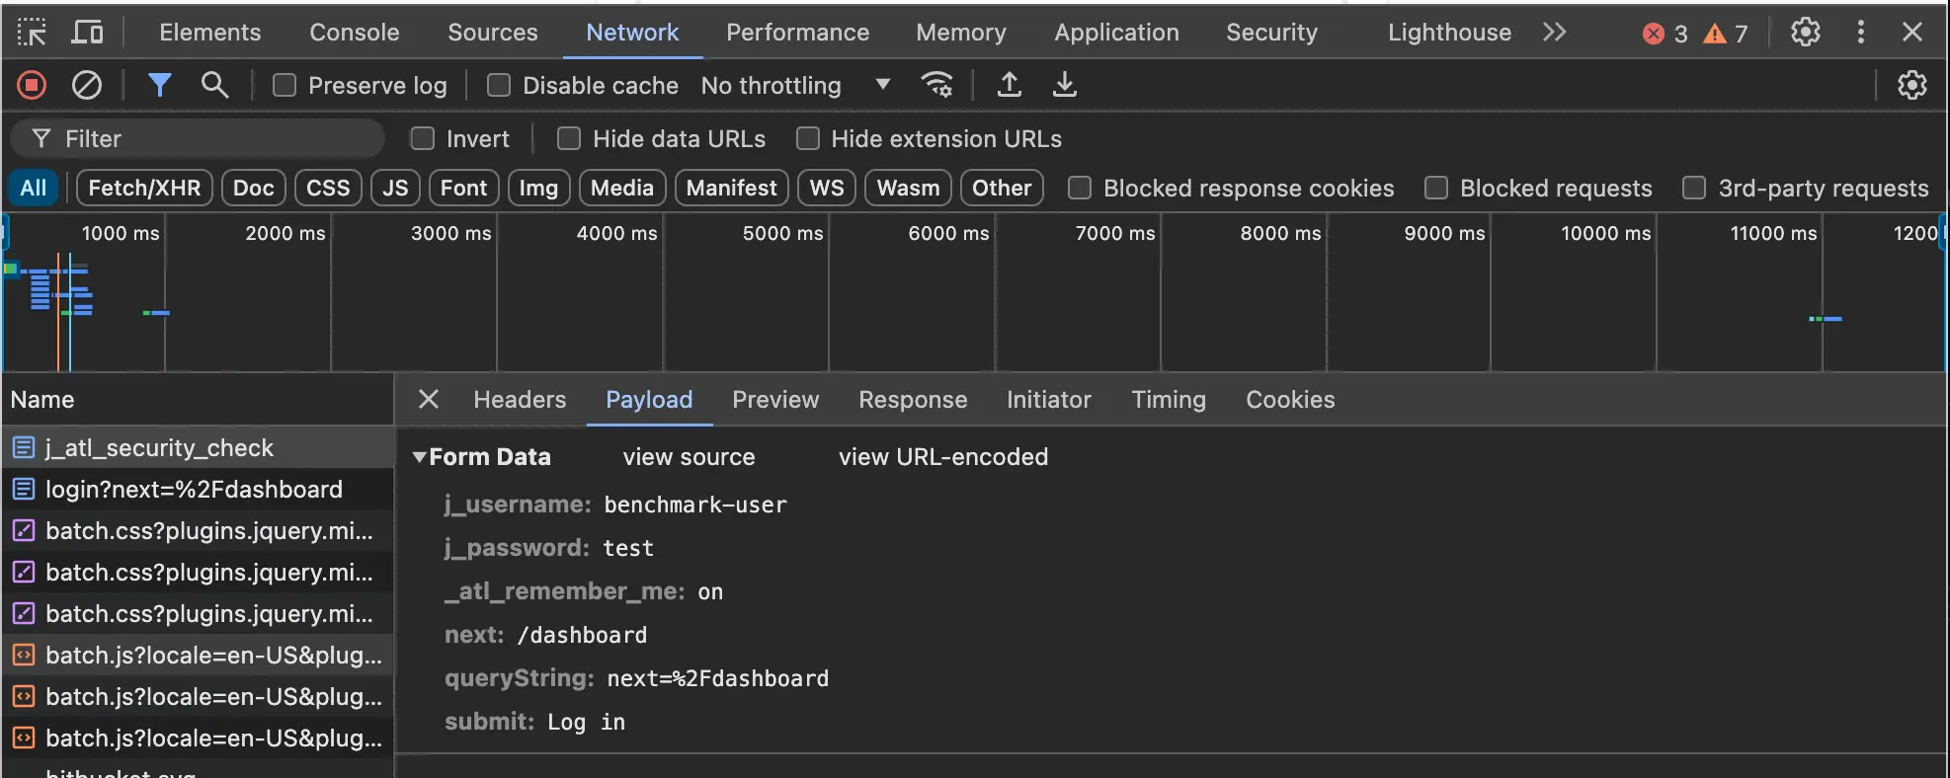
Task: Select the benchmark-user value text
Action: pos(695,505)
